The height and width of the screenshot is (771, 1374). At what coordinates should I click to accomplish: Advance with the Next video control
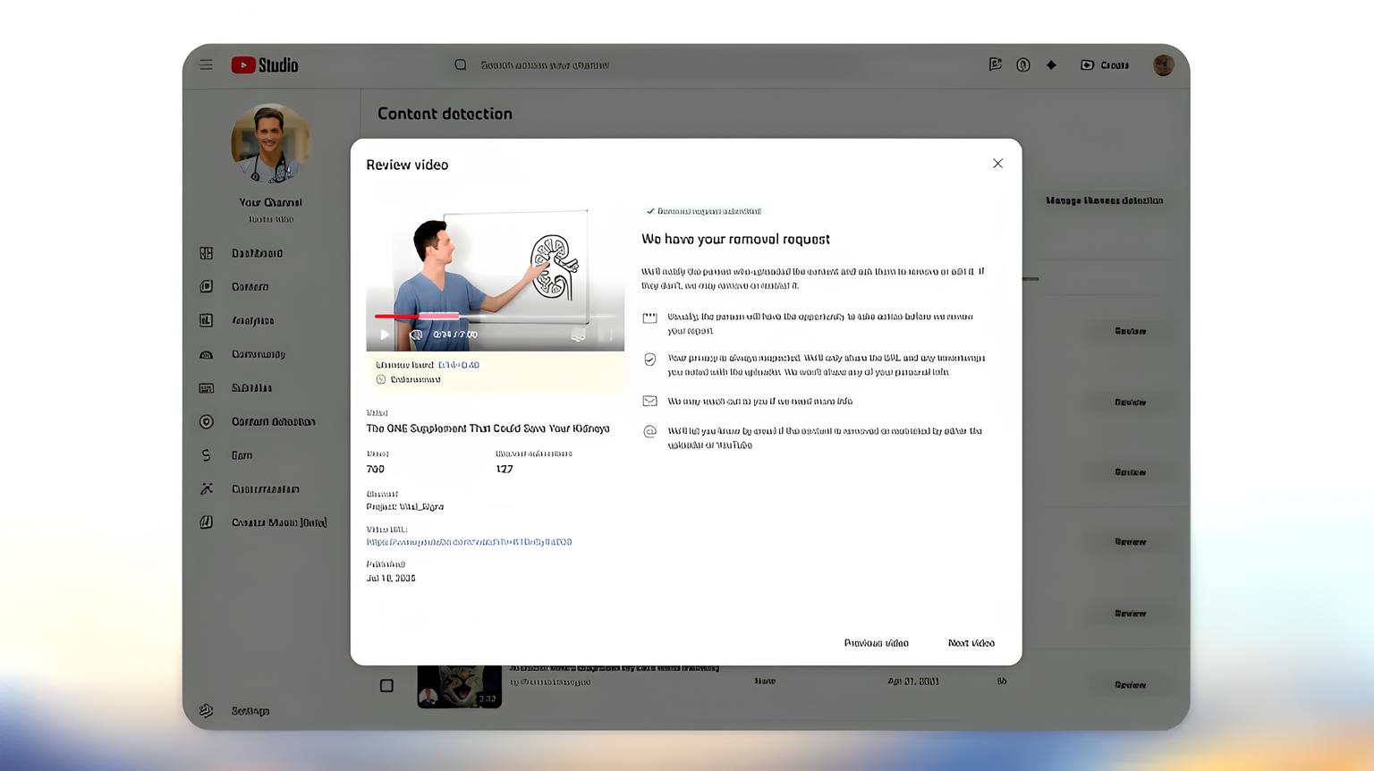pyautogui.click(x=971, y=642)
